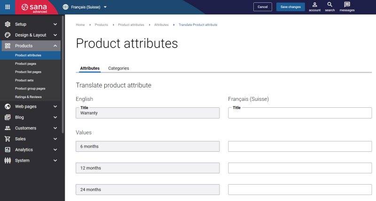The width and height of the screenshot is (376, 201).
Task: Click the sidebar vertical scrollbar
Action: pos(63,74)
